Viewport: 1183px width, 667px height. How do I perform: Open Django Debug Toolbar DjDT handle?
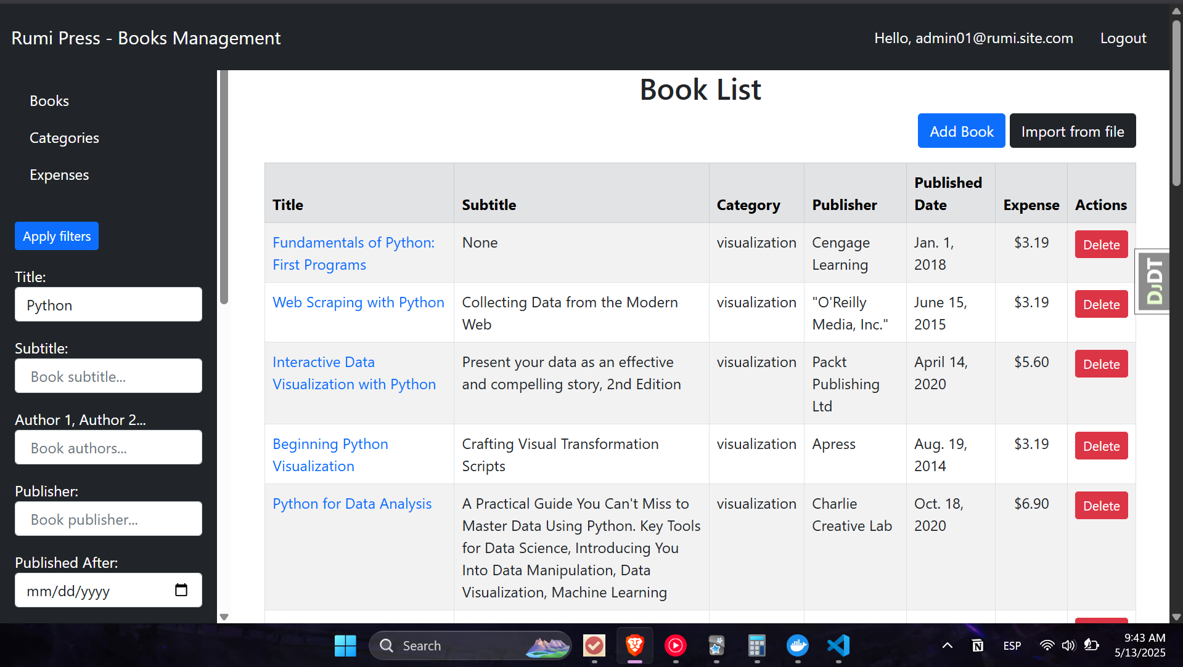(1153, 281)
